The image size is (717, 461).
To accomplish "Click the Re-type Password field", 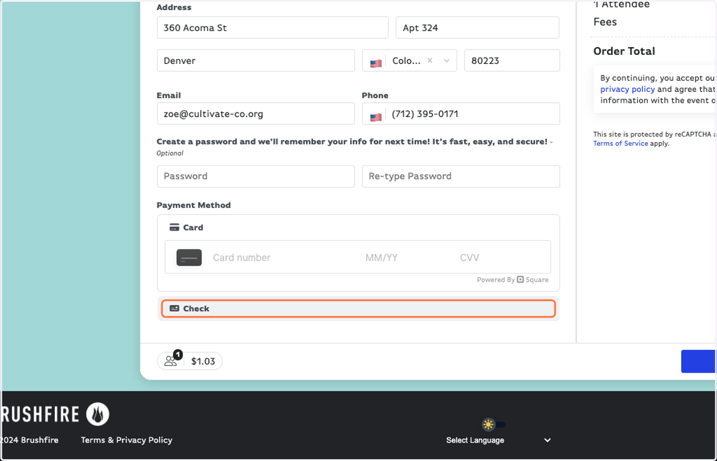I will (461, 177).
